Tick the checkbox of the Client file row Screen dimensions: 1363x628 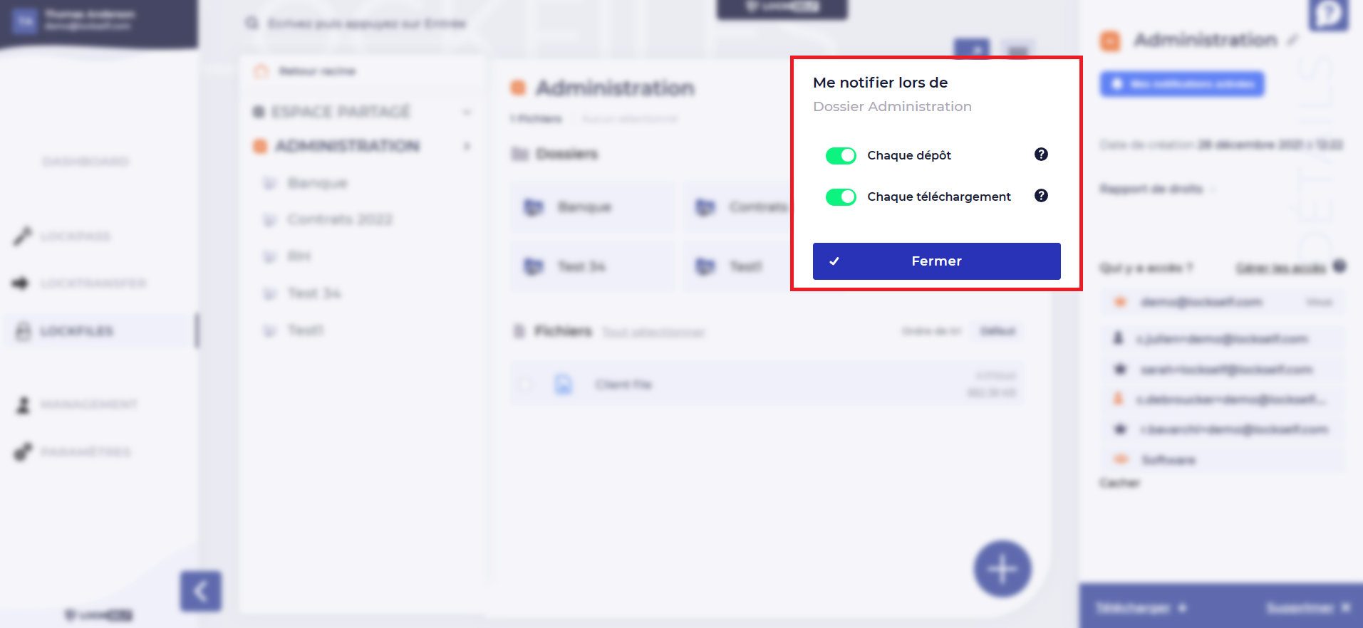tap(525, 384)
